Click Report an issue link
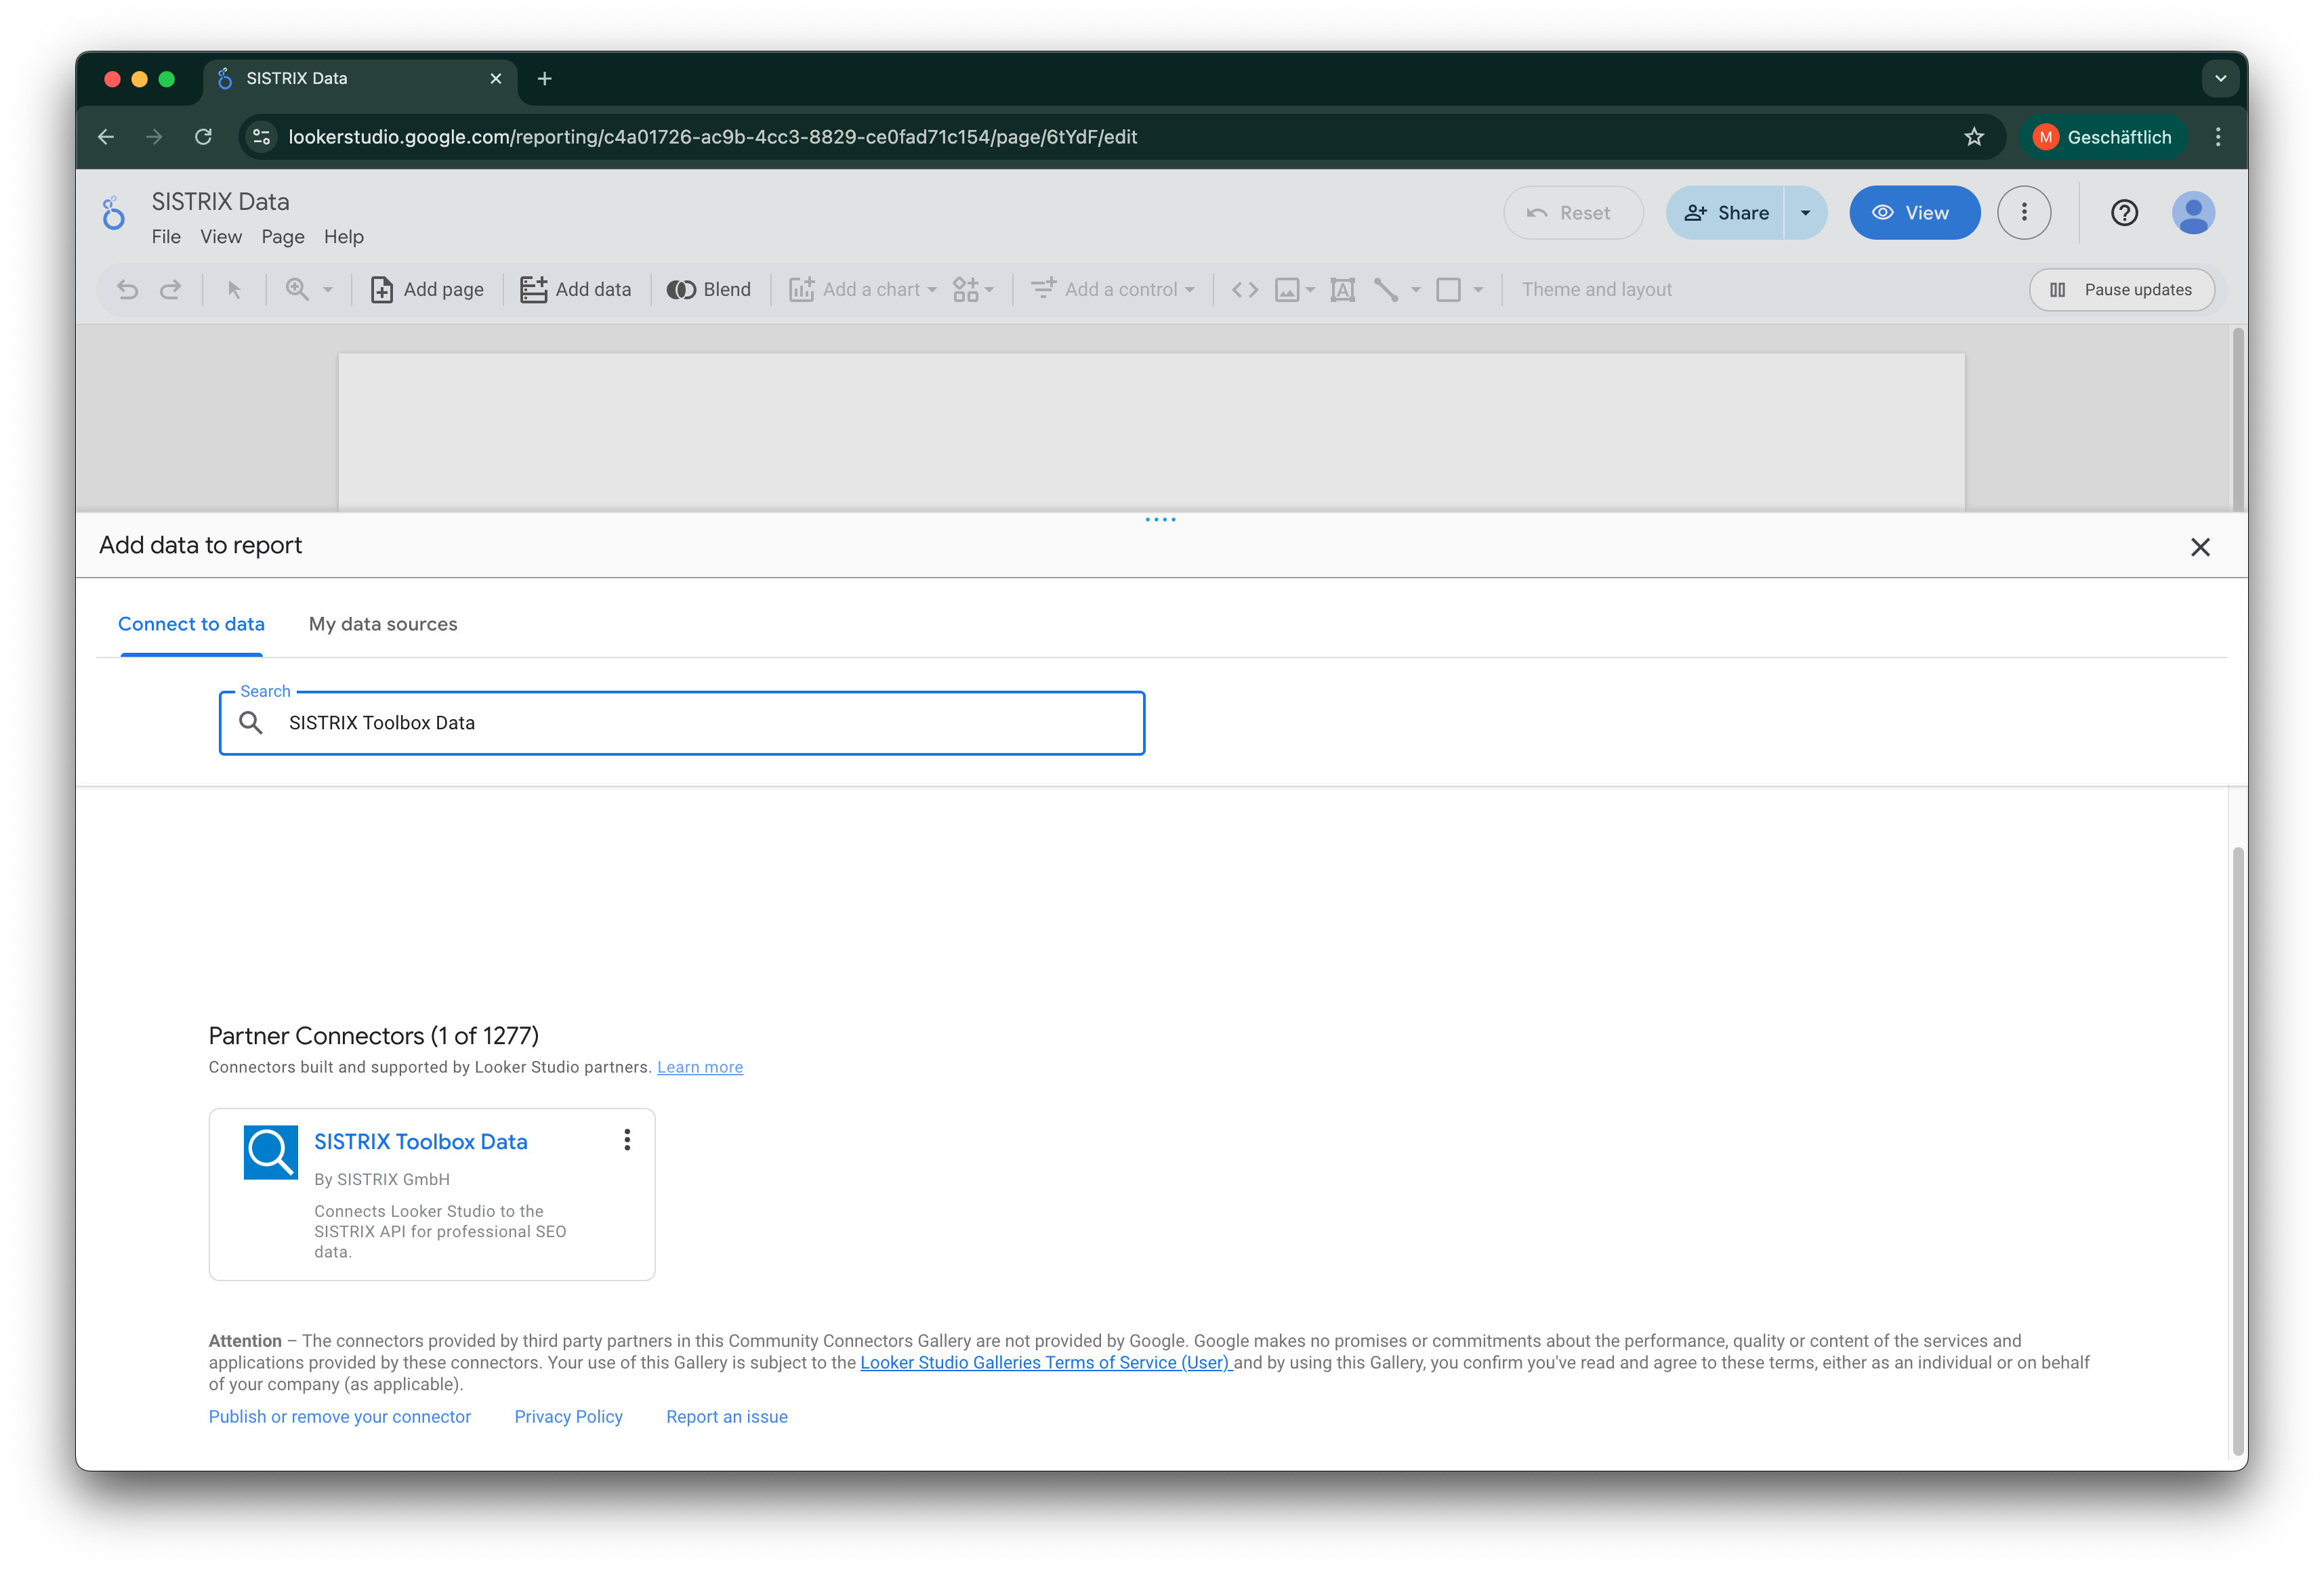Viewport: 2324px width, 1571px height. [726, 1417]
